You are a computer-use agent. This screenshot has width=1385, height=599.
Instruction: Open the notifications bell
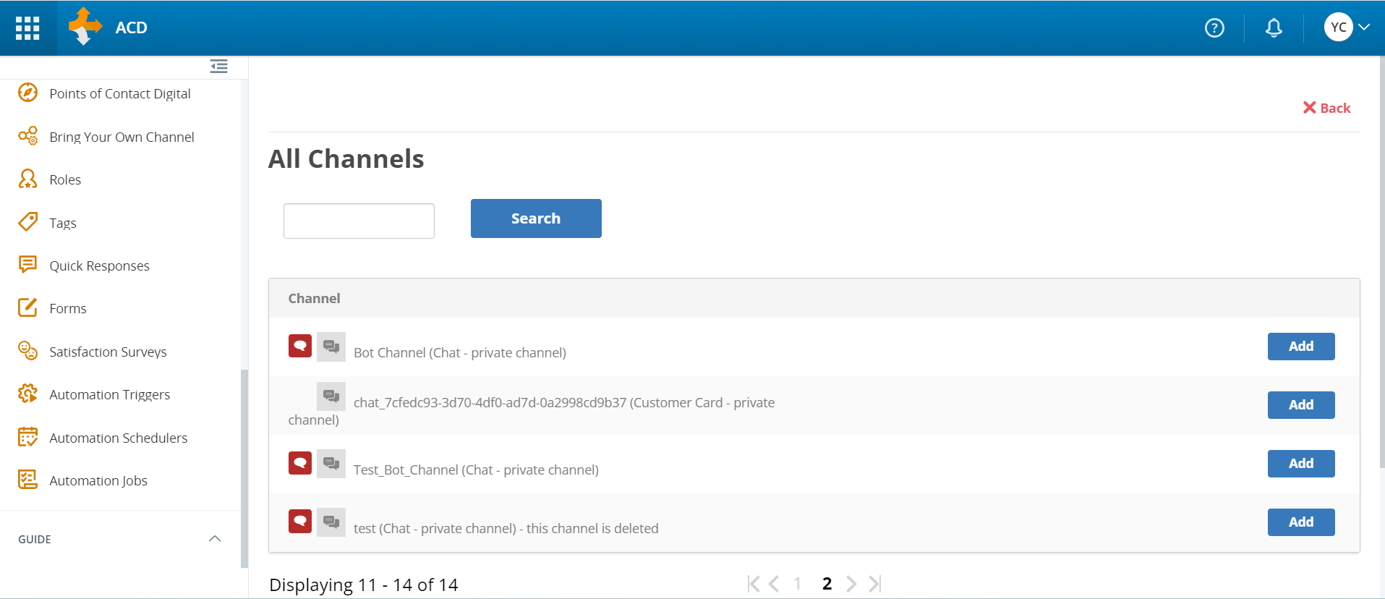pyautogui.click(x=1274, y=27)
